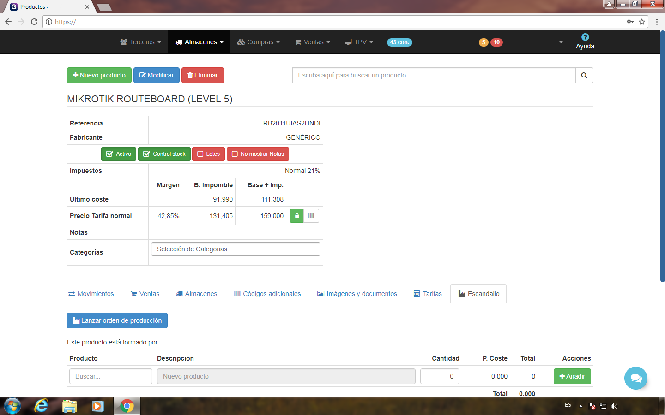This screenshot has height=415, width=665.
Task: Open the chat bubble widget
Action: tap(635, 378)
